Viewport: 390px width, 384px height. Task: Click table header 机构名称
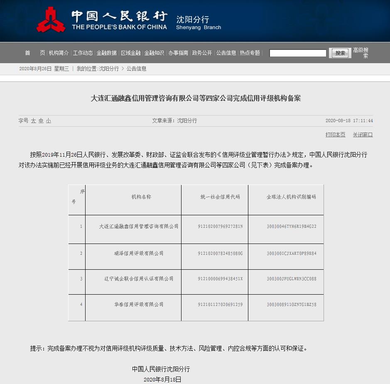[x=141, y=197]
